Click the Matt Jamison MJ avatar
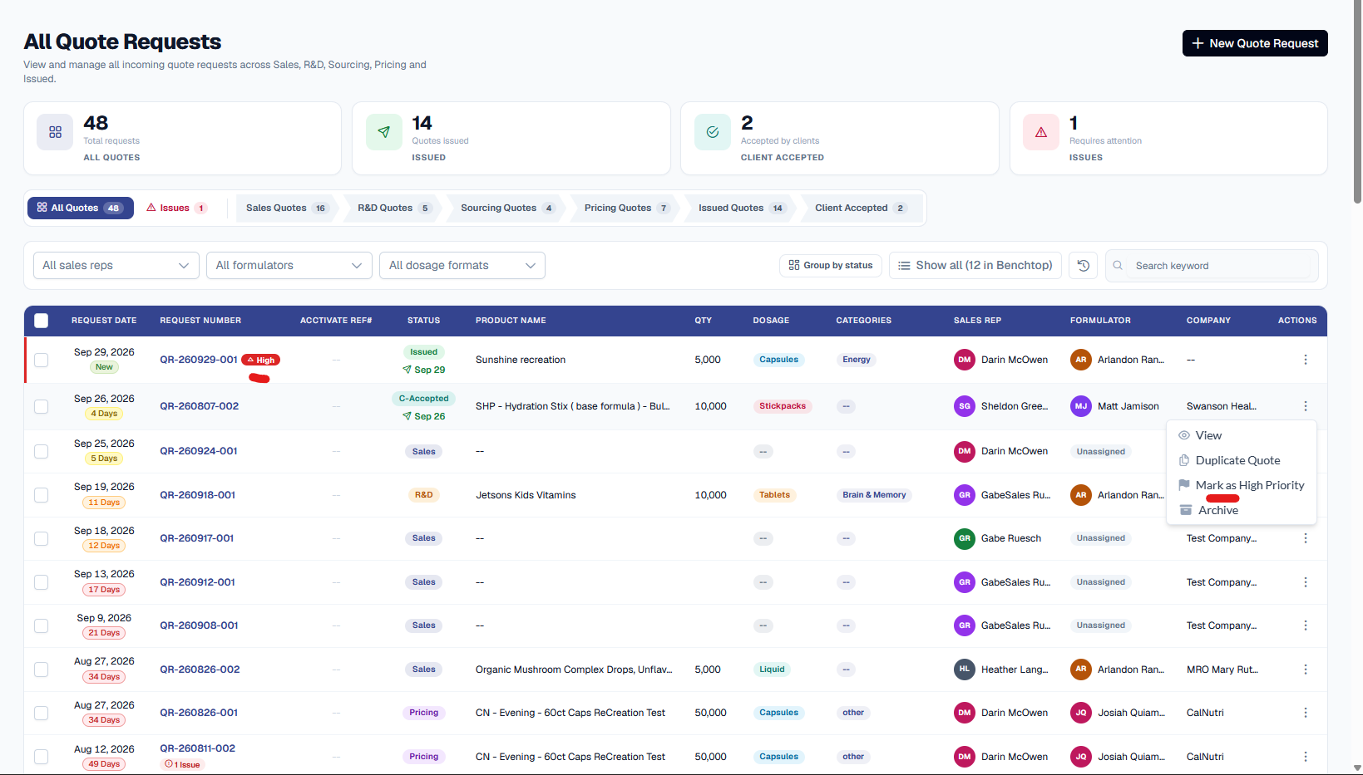Screen dimensions: 1363x775 pos(1080,406)
